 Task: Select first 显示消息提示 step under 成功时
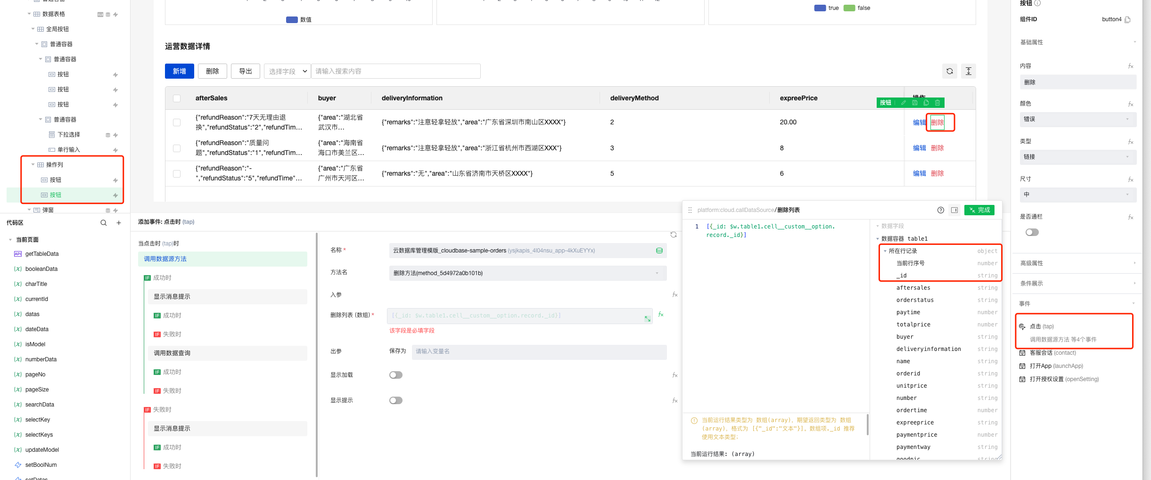(x=228, y=297)
